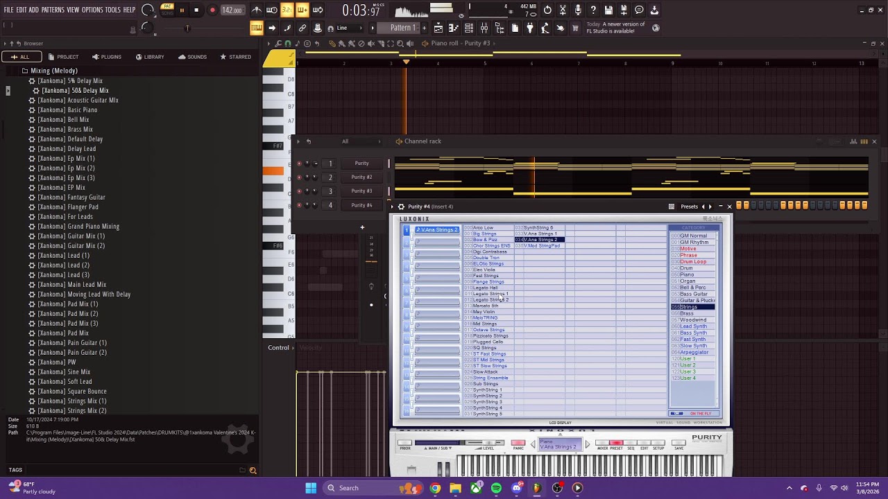Open the shopping cart icon
Screen dimensions: 888x499
click(x=575, y=28)
